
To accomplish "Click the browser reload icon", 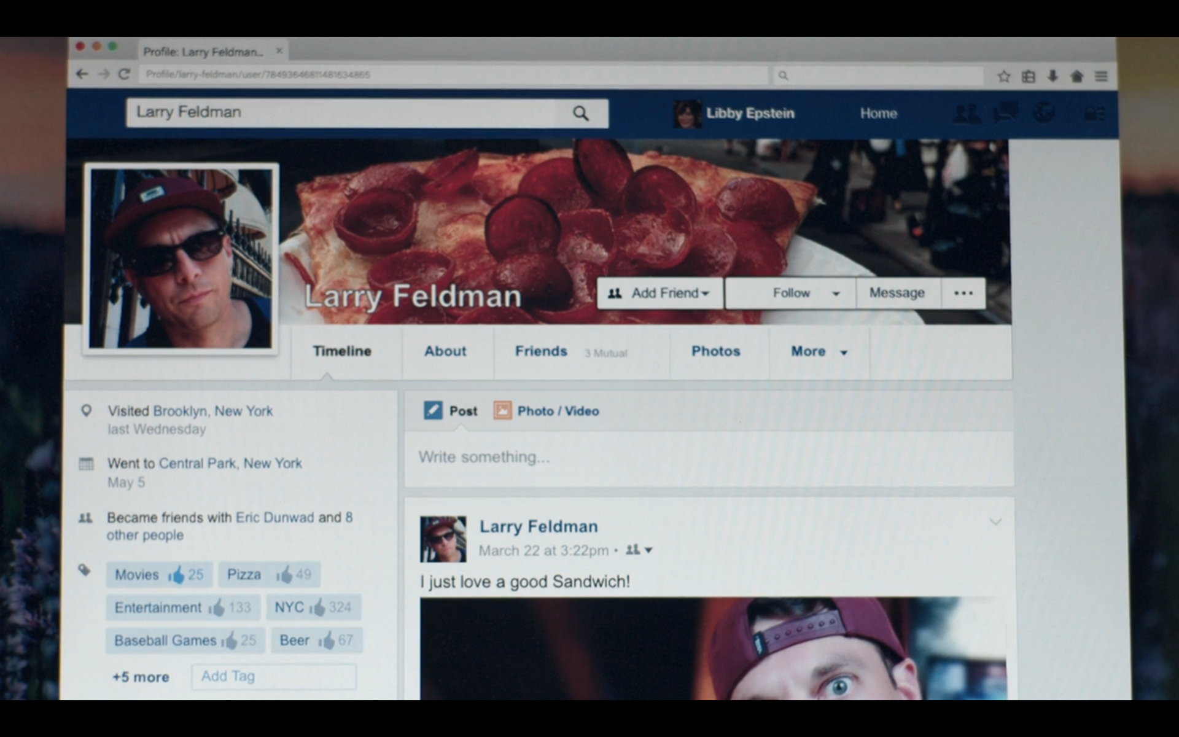I will click(124, 74).
